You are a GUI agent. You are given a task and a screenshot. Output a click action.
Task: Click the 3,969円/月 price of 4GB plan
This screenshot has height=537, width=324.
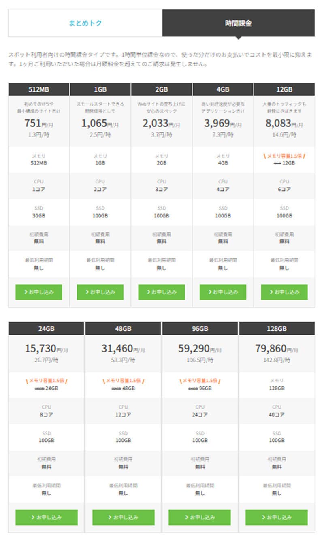coord(223,123)
